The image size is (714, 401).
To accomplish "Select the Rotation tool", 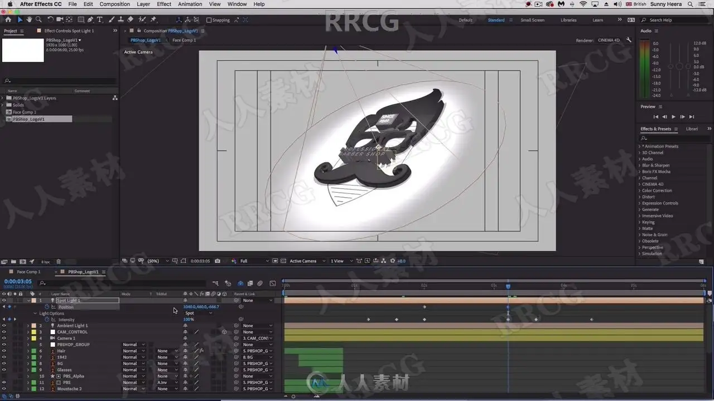I will [x=50, y=20].
